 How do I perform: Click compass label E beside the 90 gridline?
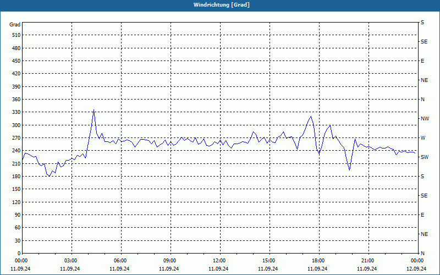(422, 215)
